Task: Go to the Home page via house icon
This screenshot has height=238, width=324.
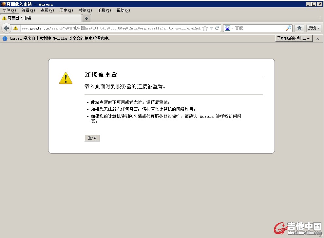Action: 299,28
